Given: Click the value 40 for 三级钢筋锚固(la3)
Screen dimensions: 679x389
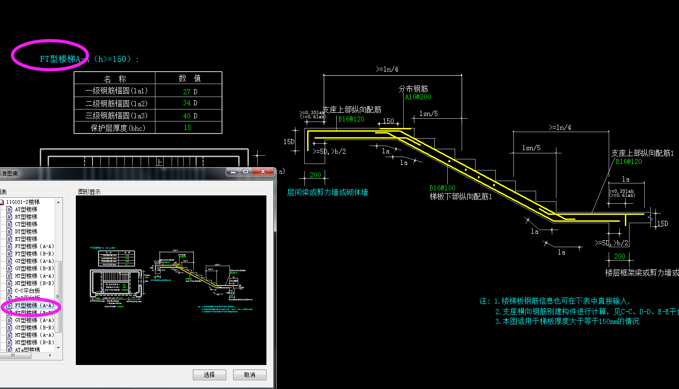Looking at the screenshot, I should point(187,115).
